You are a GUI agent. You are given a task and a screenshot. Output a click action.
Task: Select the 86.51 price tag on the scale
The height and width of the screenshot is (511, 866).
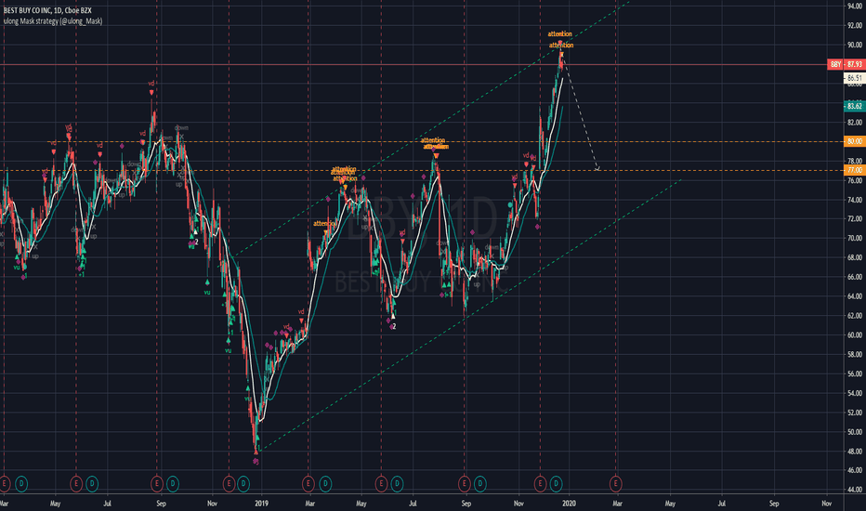click(854, 78)
